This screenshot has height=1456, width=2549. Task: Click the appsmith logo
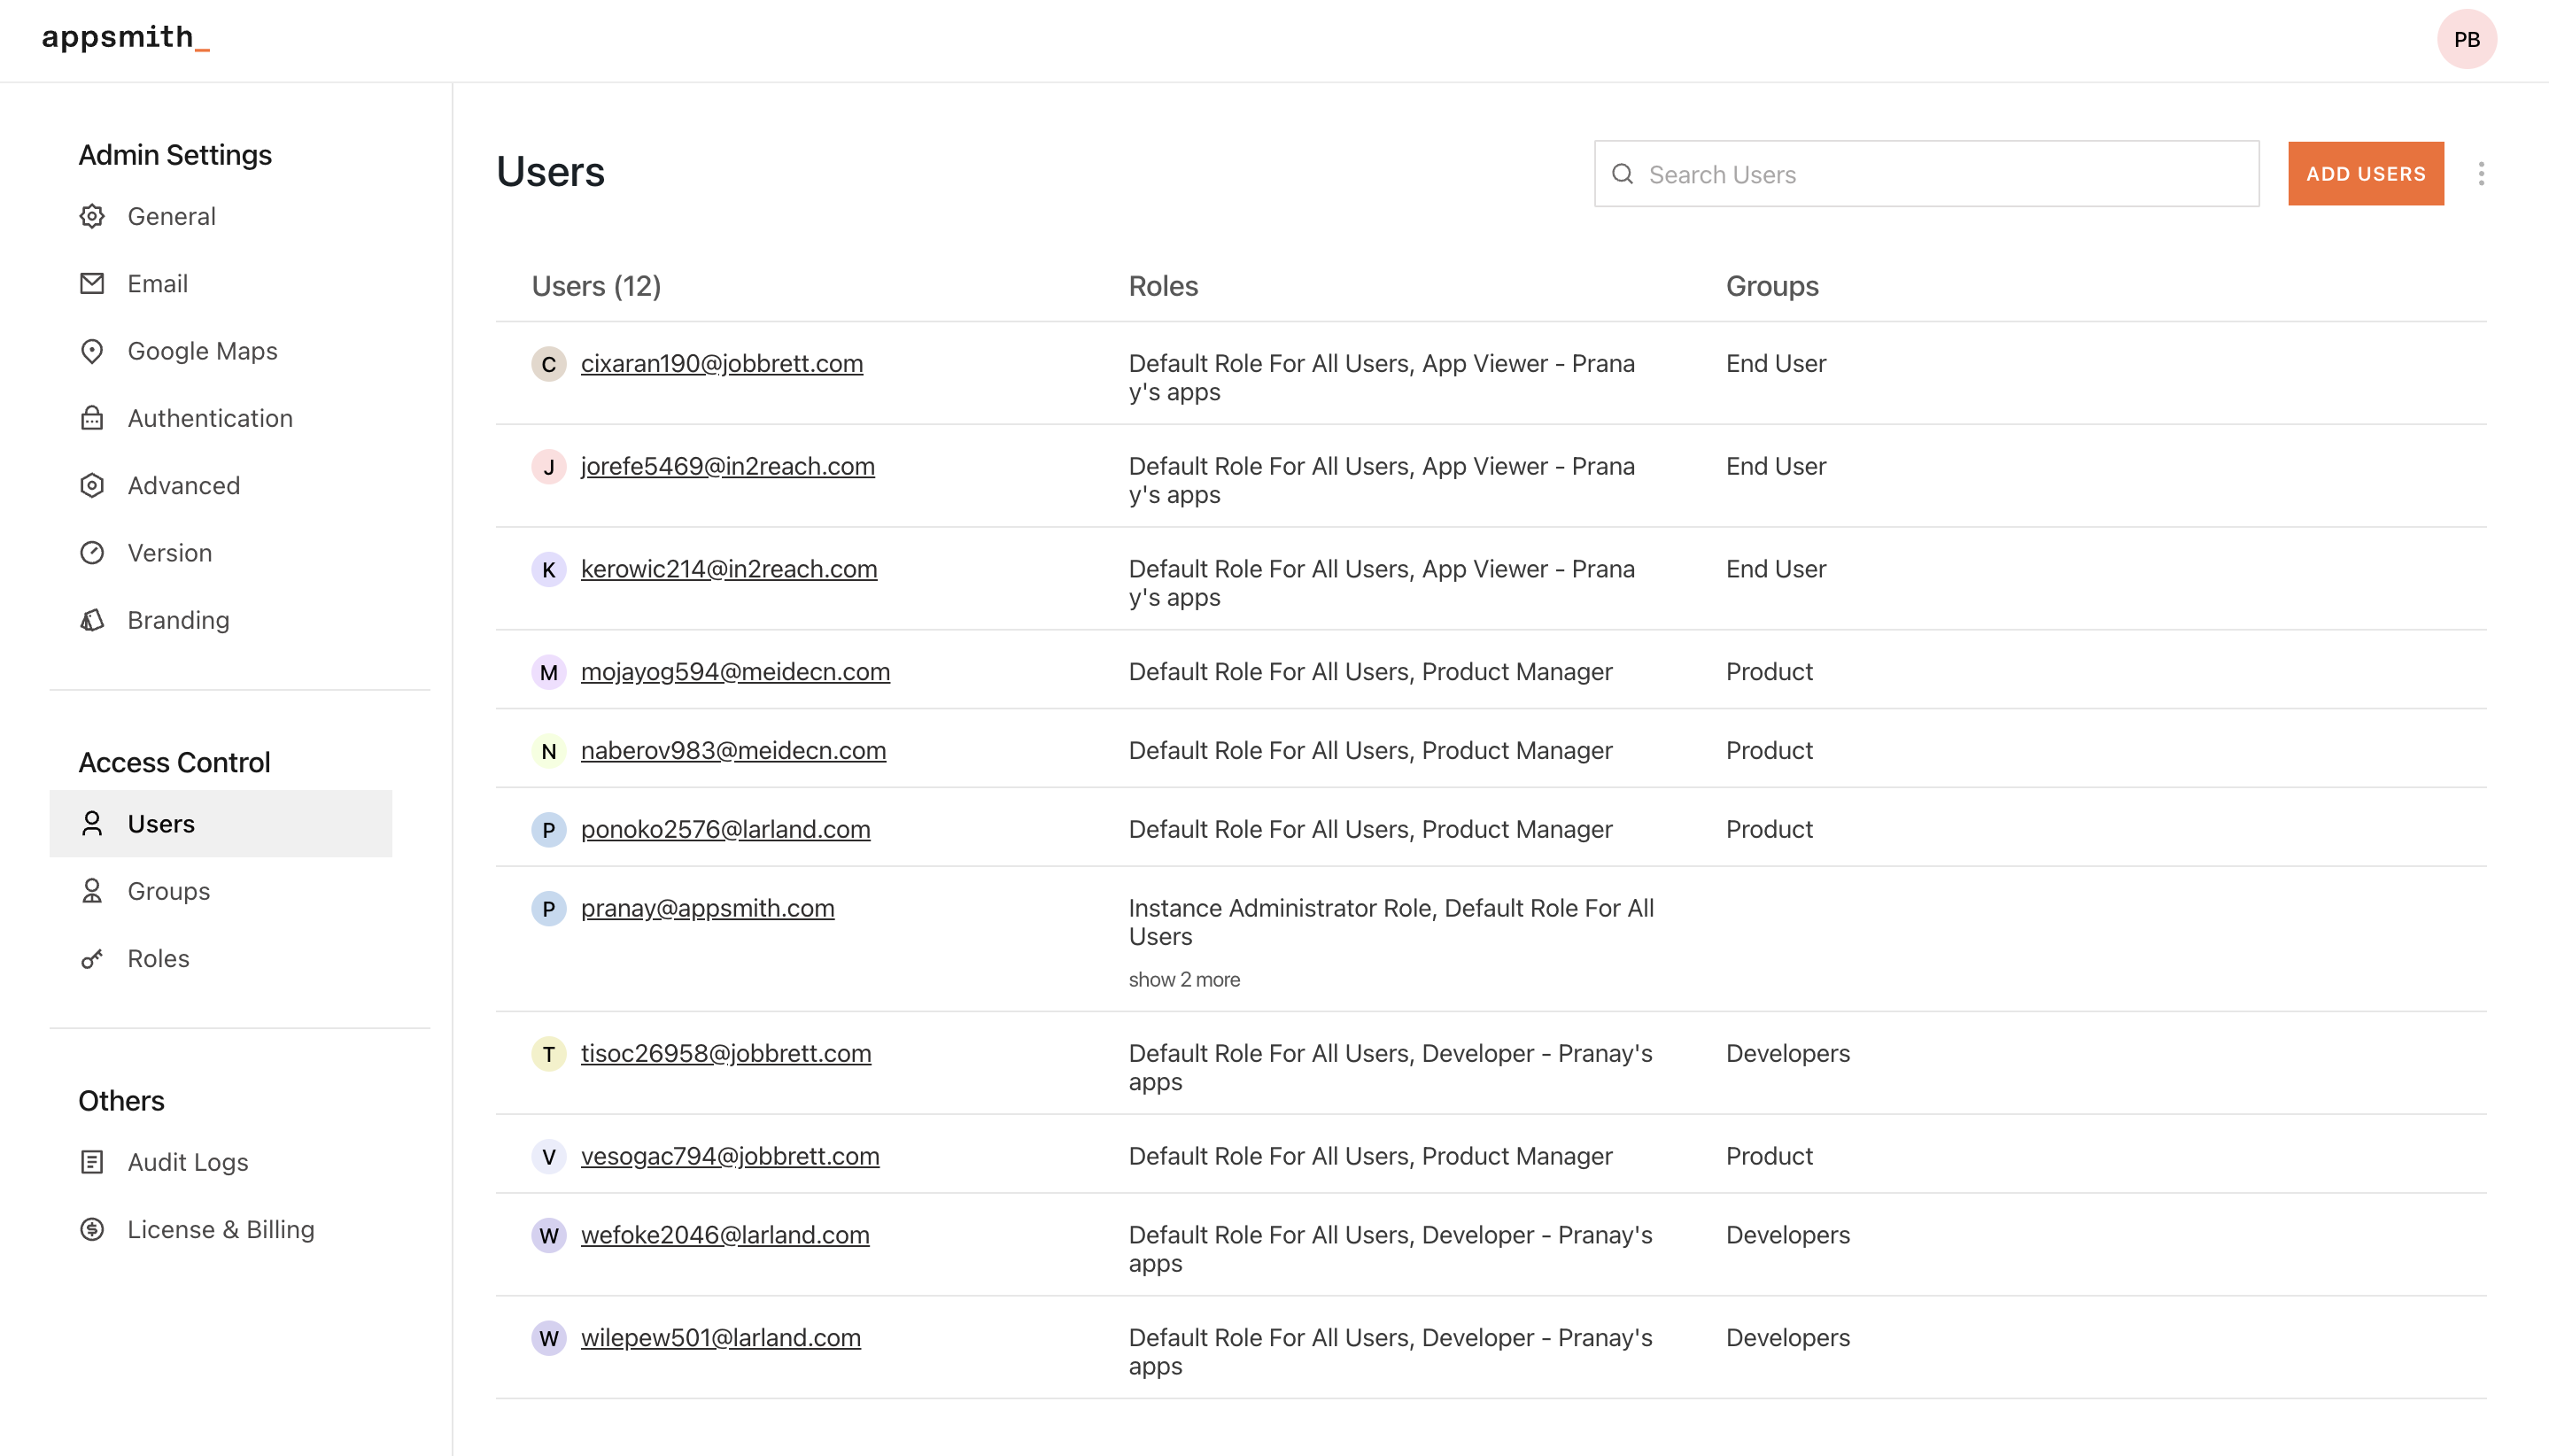click(x=125, y=38)
